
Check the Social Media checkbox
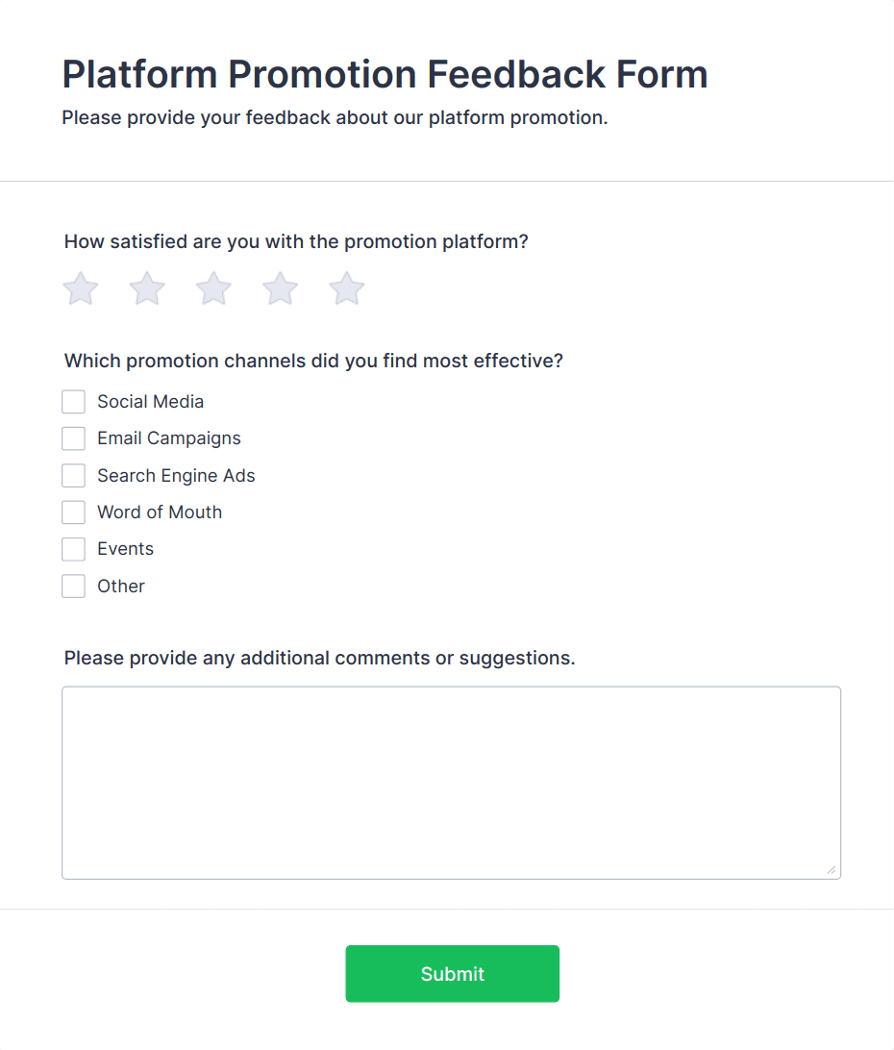pos(74,402)
